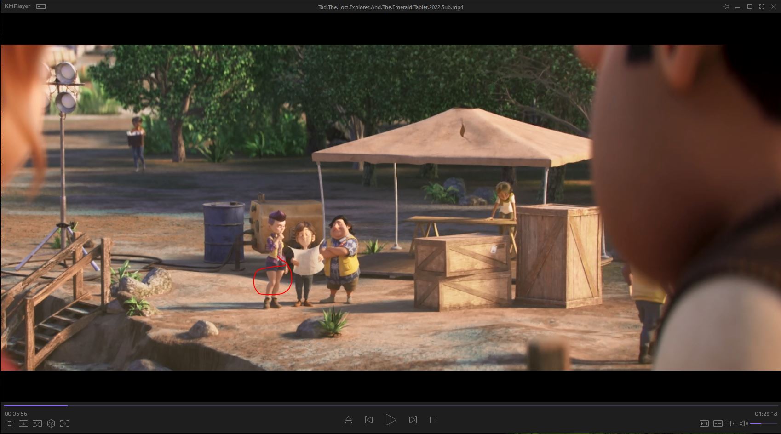
Task: Click the volume slider bar
Action: coord(763,423)
